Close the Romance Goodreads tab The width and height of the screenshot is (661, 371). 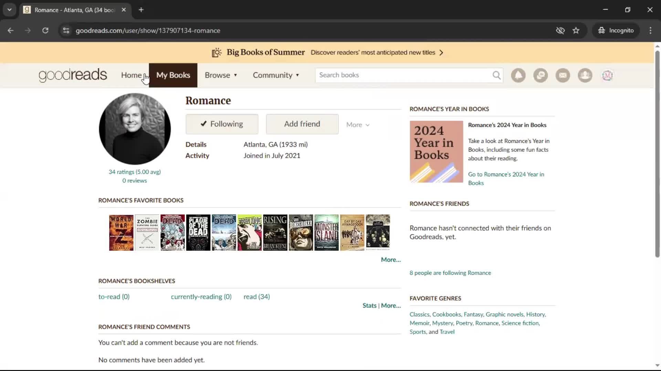[x=124, y=10]
